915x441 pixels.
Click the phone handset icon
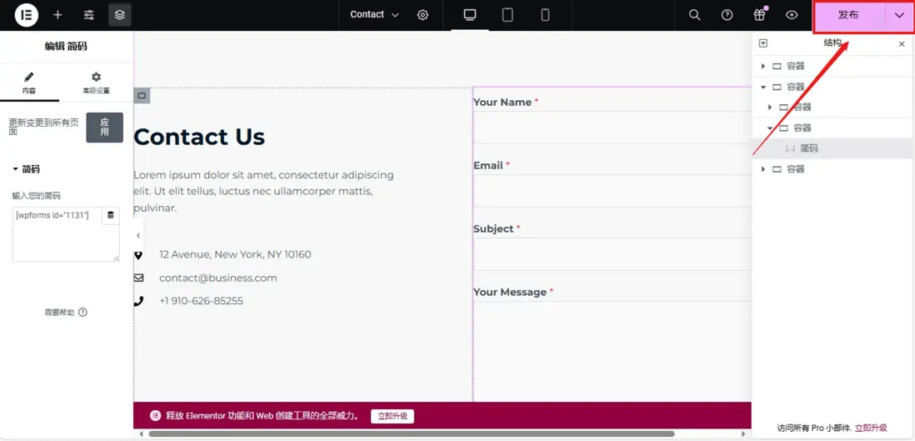point(138,302)
